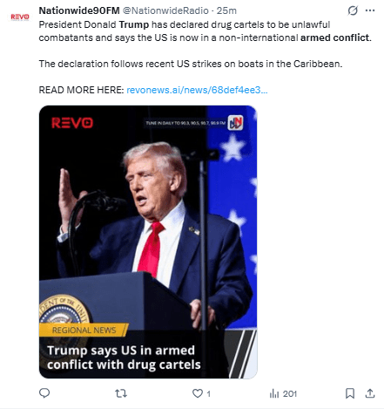
Task: Click the NN station logo in image
Action: point(235,122)
